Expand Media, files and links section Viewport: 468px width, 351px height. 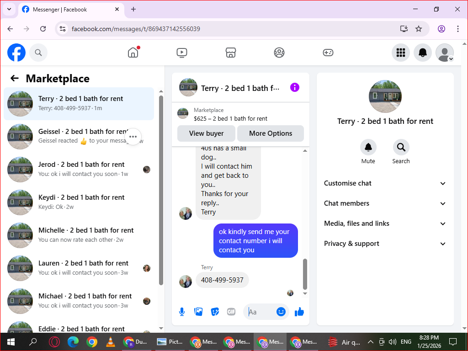[385, 223]
